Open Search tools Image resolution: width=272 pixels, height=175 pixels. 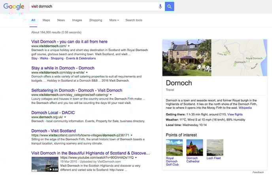[x=134, y=20]
